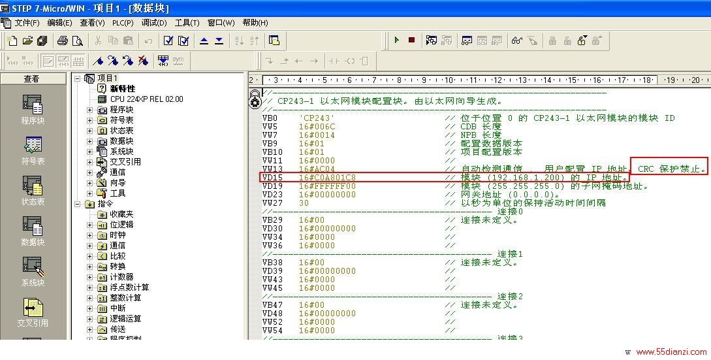Screen dimensions: 711x360
Task: Open 交叉引用 from the 查看 sidebar
Action: click(x=33, y=312)
